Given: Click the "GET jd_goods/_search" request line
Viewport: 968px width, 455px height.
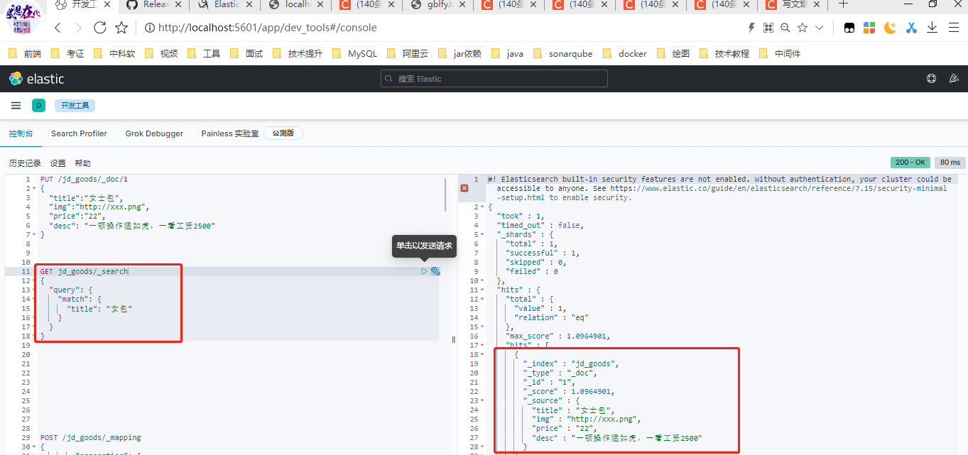Looking at the screenshot, I should [x=84, y=271].
